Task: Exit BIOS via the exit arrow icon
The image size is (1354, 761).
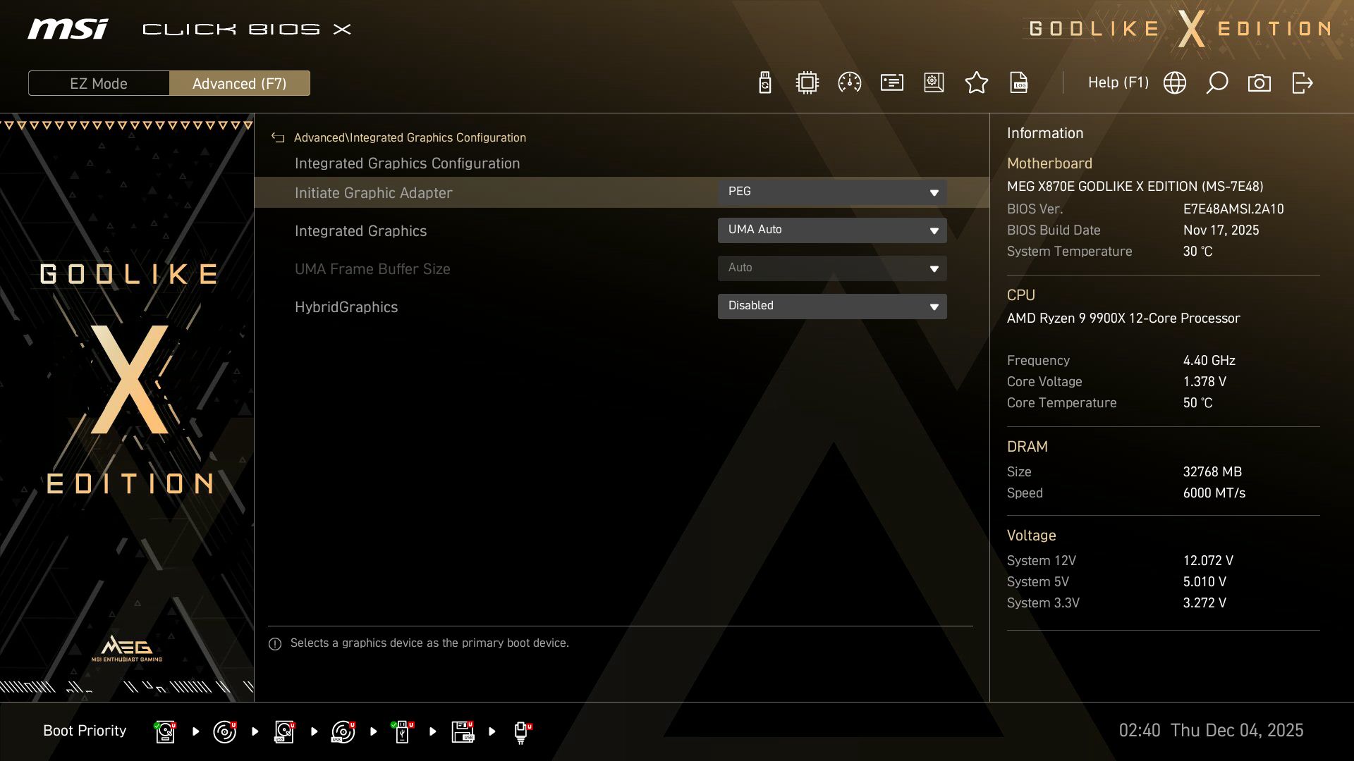Action: click(x=1302, y=82)
